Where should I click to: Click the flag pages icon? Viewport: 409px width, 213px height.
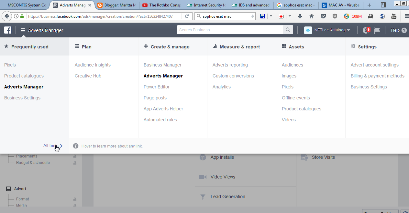coord(377,30)
